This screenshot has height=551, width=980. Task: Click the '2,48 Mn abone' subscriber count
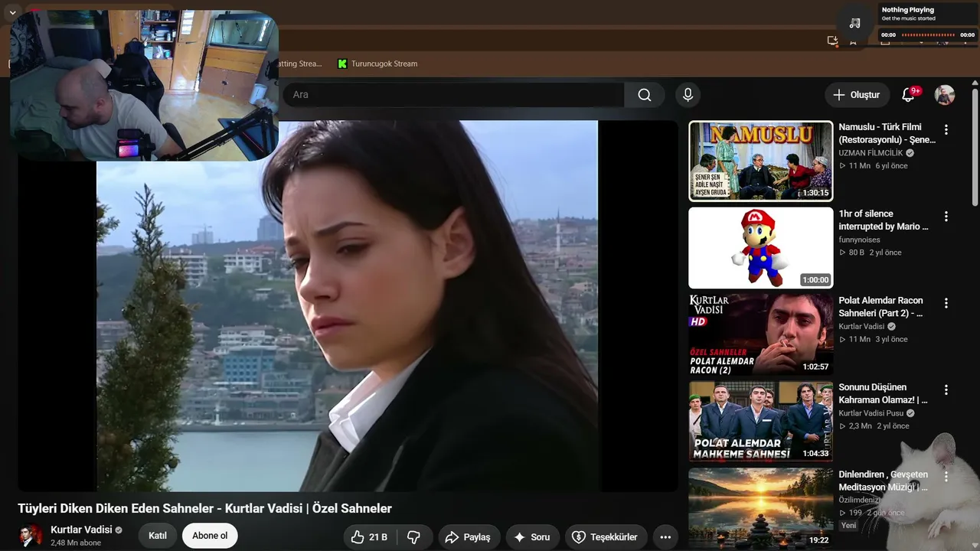click(x=76, y=543)
